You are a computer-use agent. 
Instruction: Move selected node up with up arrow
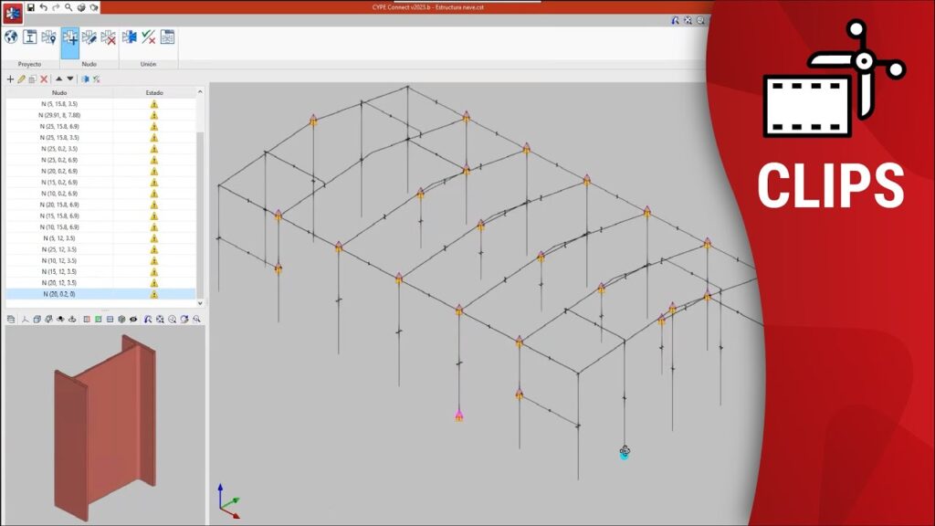(58, 79)
